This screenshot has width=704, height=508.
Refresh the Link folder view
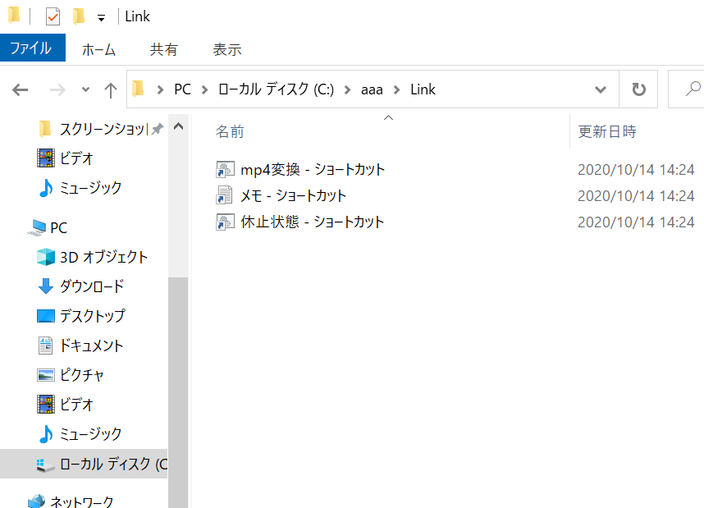point(638,89)
